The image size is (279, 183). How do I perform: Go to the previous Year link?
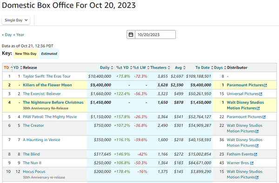tap(19, 35)
